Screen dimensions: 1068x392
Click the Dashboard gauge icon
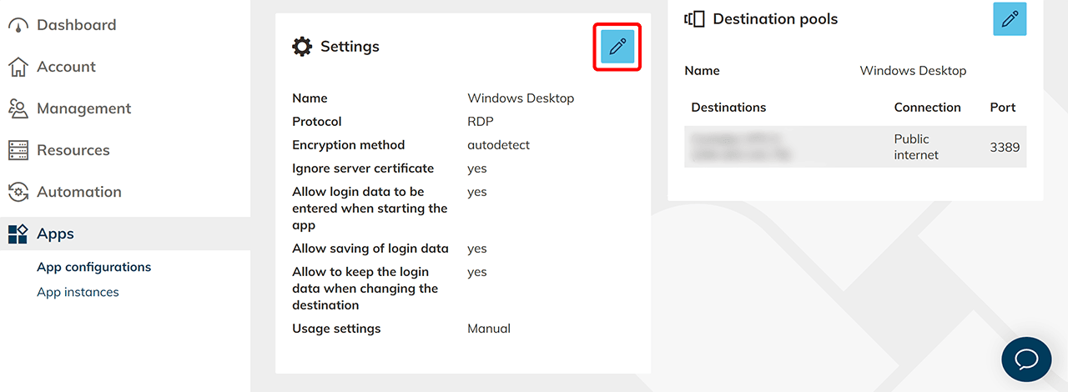coord(18,26)
